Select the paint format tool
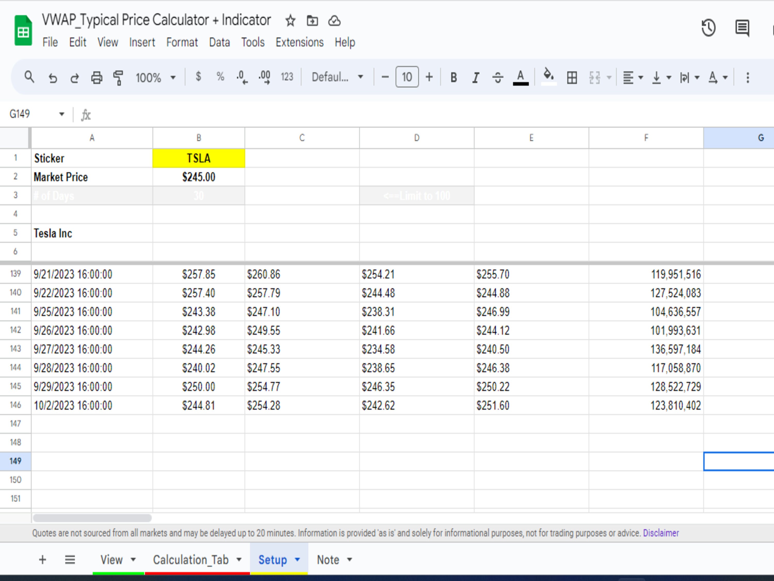 coord(118,77)
